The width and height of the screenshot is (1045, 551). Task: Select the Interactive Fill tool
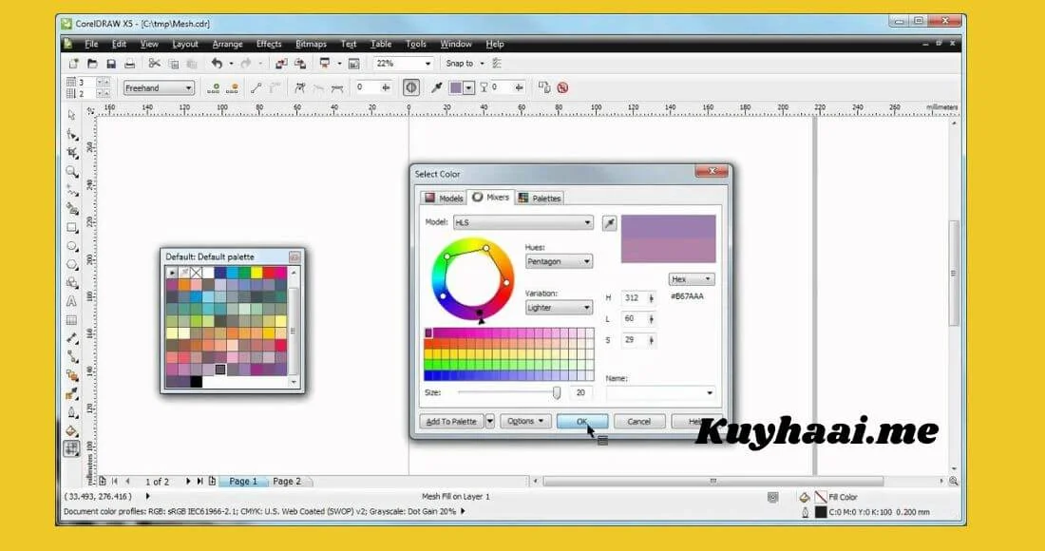(x=72, y=430)
